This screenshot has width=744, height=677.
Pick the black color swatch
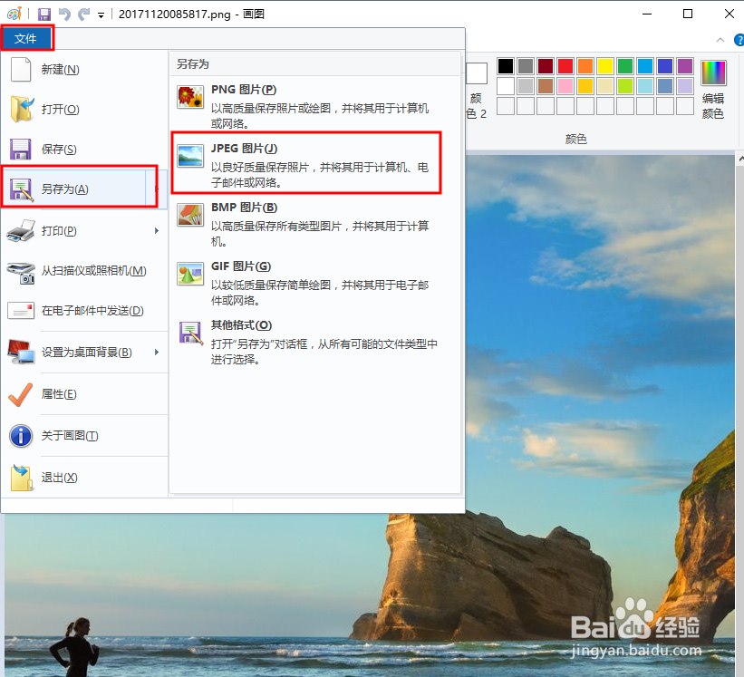tap(506, 66)
